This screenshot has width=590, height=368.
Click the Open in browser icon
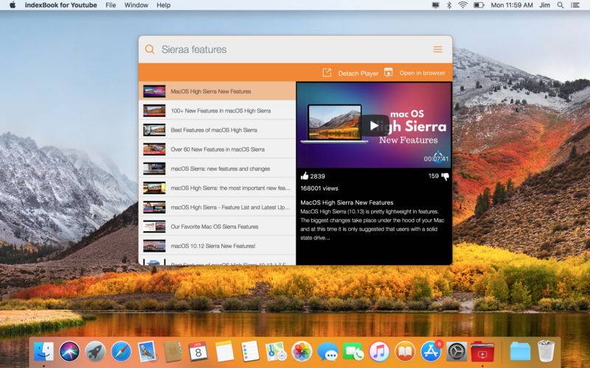tap(389, 72)
